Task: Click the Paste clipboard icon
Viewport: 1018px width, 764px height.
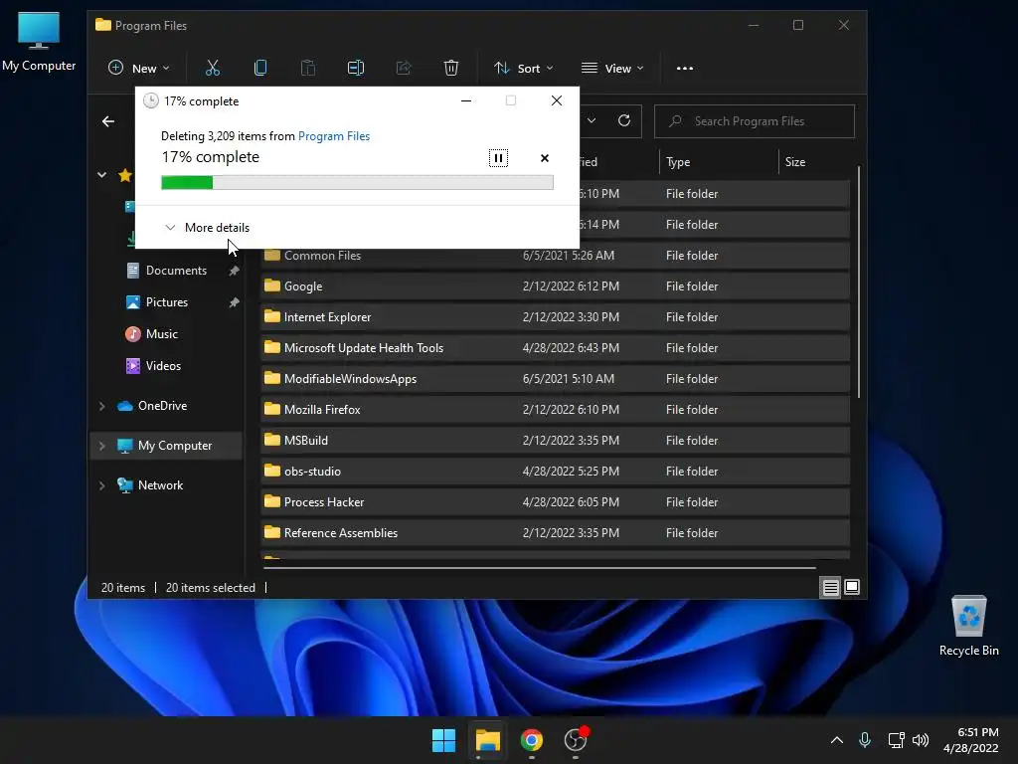Action: tap(308, 68)
